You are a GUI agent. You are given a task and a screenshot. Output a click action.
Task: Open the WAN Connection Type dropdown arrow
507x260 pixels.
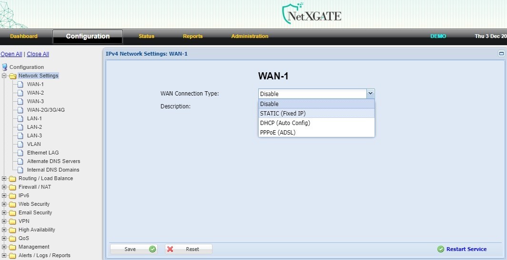click(370, 94)
